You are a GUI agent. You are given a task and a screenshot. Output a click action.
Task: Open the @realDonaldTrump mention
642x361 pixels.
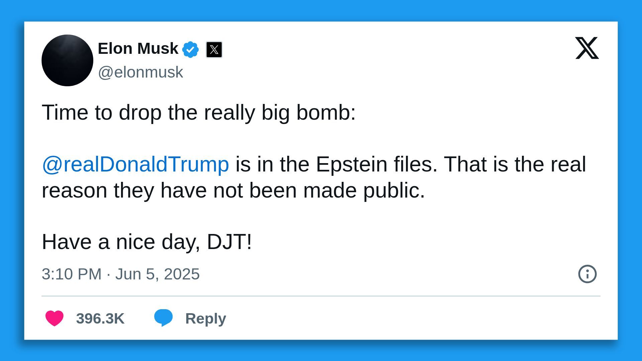coord(135,164)
